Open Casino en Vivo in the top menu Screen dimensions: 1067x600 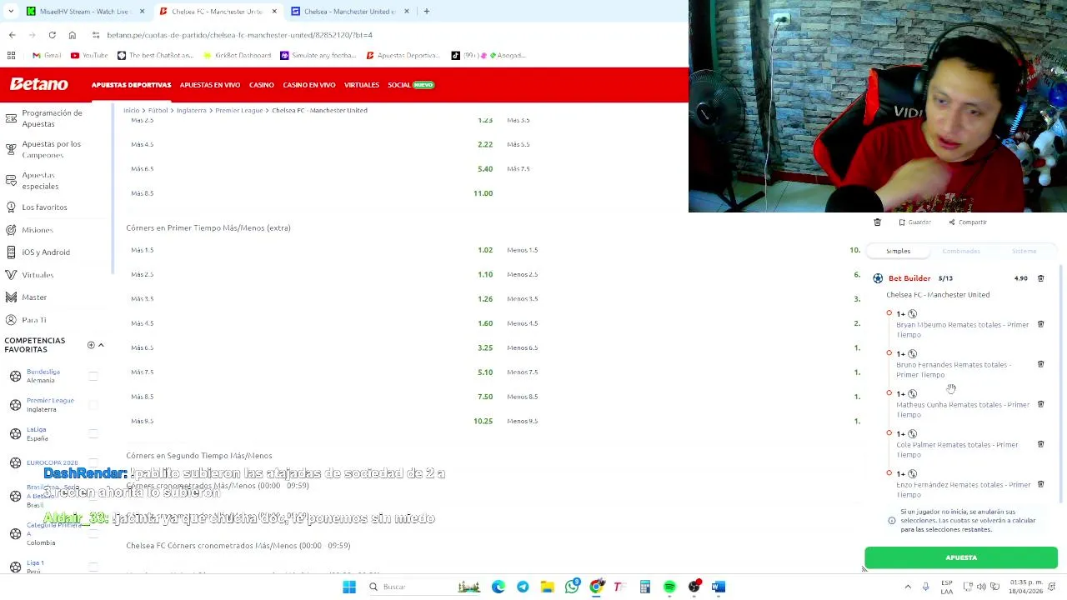pos(308,85)
